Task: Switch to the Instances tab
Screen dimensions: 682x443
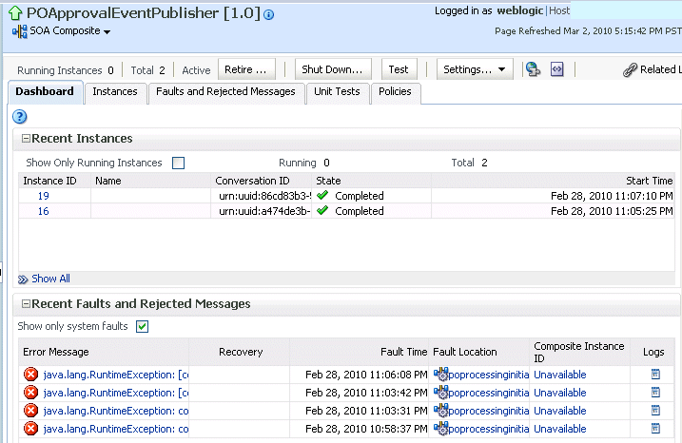Action: point(114,92)
